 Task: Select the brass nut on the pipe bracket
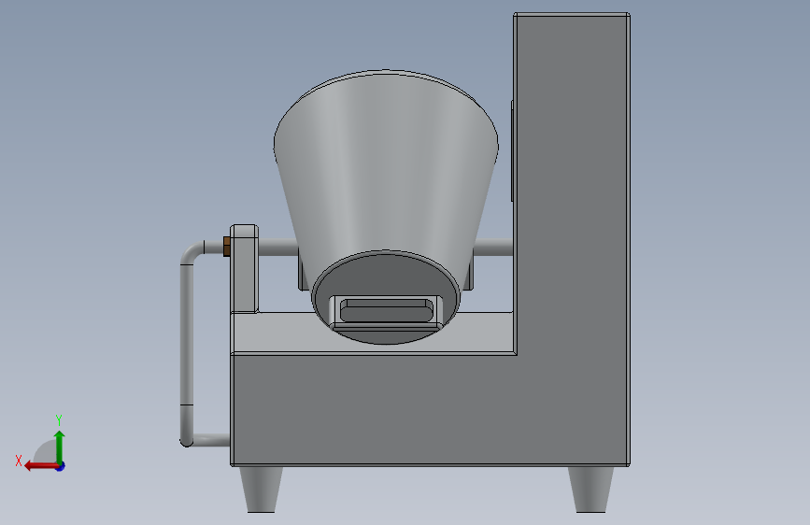[x=227, y=247]
